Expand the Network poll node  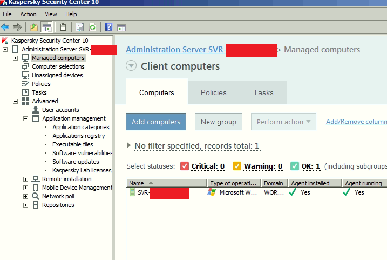pos(25,196)
